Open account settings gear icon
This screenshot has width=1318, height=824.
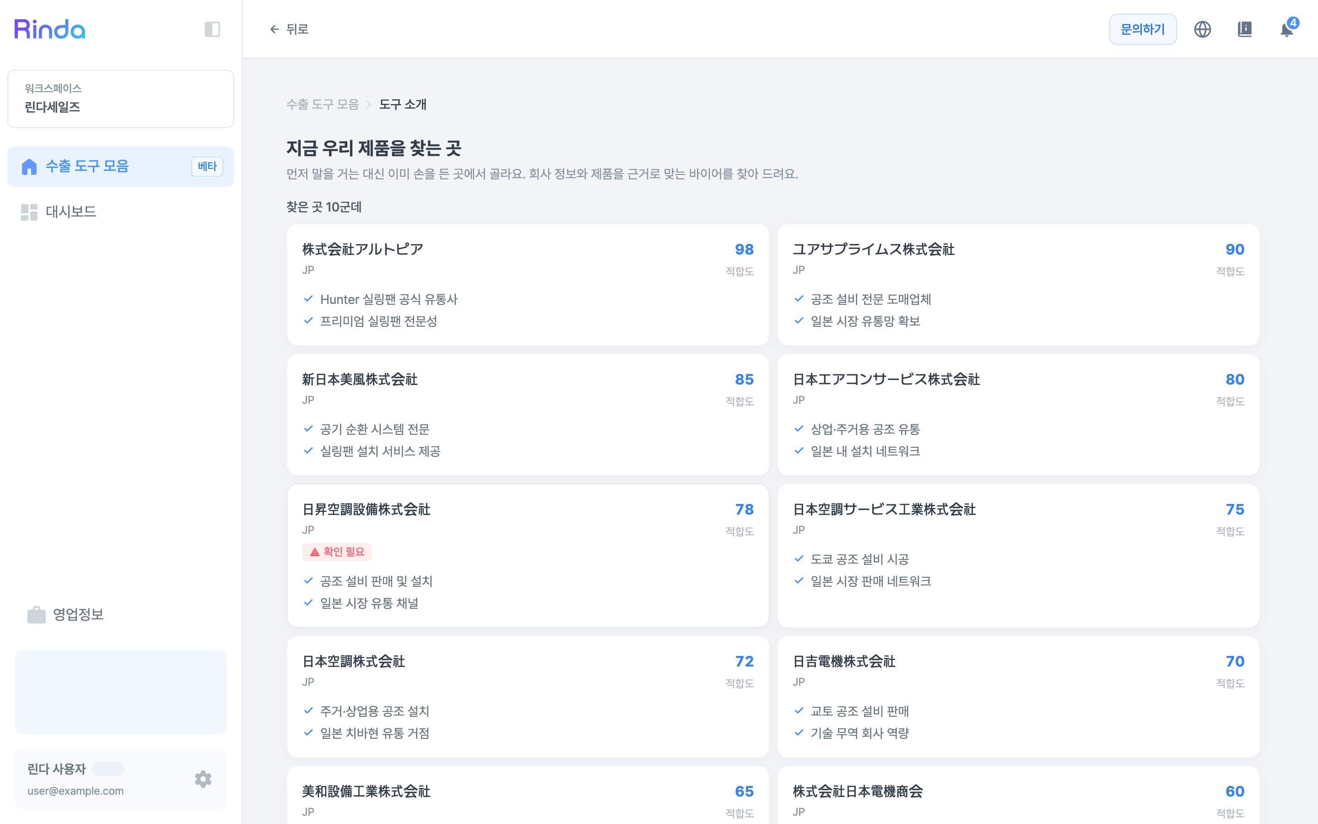tap(203, 779)
